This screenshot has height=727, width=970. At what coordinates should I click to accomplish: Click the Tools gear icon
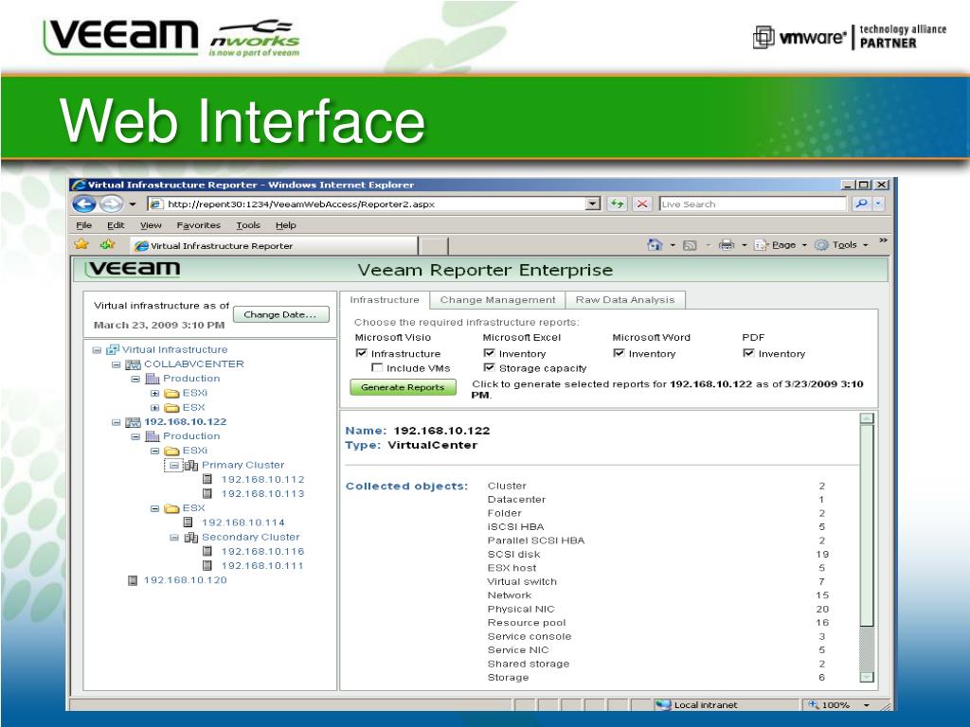[x=821, y=245]
